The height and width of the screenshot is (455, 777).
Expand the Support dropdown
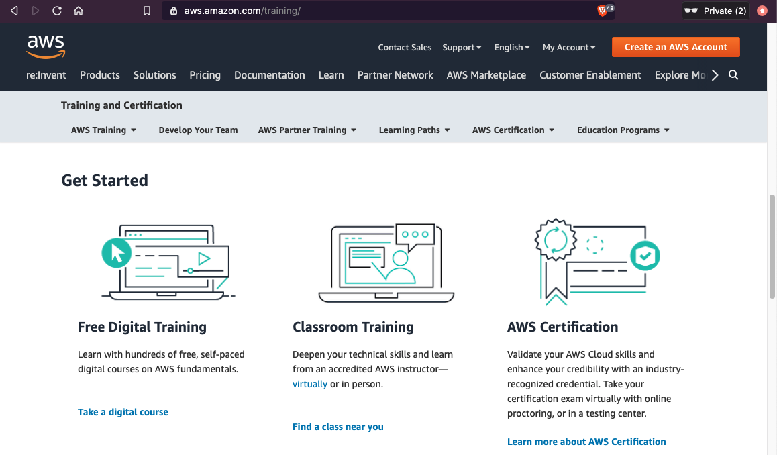462,48
